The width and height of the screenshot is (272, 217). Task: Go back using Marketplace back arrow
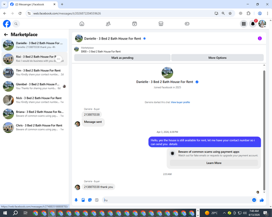coord(6,34)
